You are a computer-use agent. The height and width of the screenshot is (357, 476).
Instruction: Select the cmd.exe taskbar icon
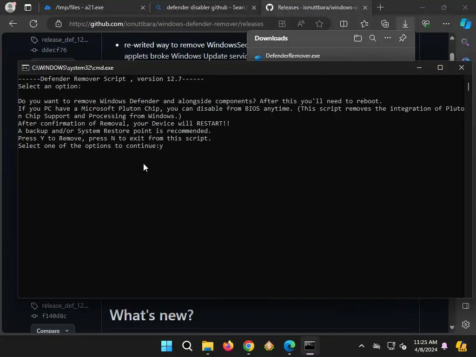click(310, 346)
